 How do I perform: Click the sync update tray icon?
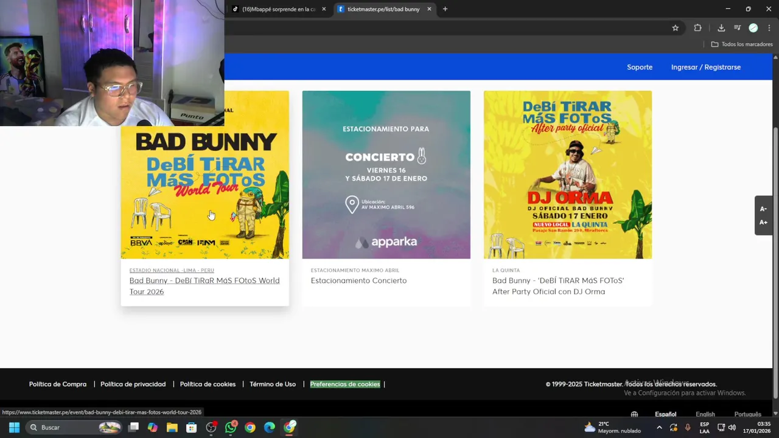[674, 428]
